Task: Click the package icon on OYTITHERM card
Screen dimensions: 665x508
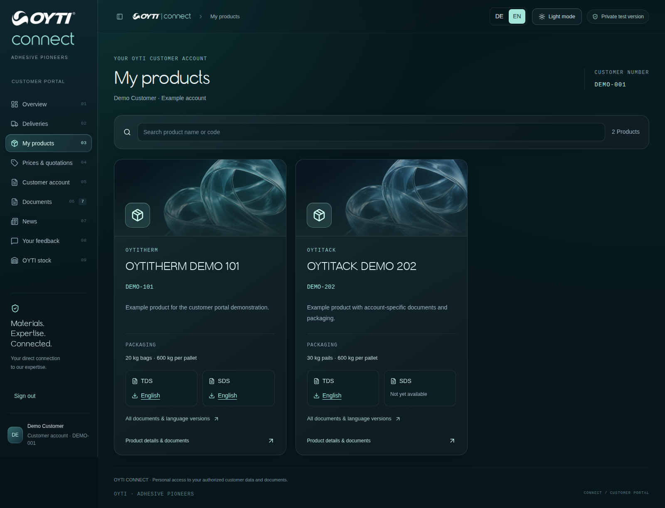Action: (138, 215)
